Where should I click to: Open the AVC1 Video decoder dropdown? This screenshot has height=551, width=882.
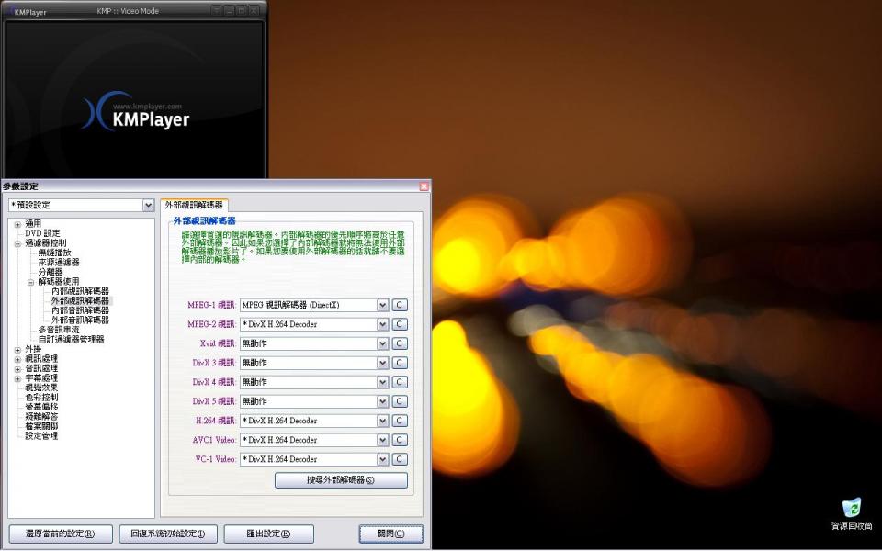click(x=382, y=440)
